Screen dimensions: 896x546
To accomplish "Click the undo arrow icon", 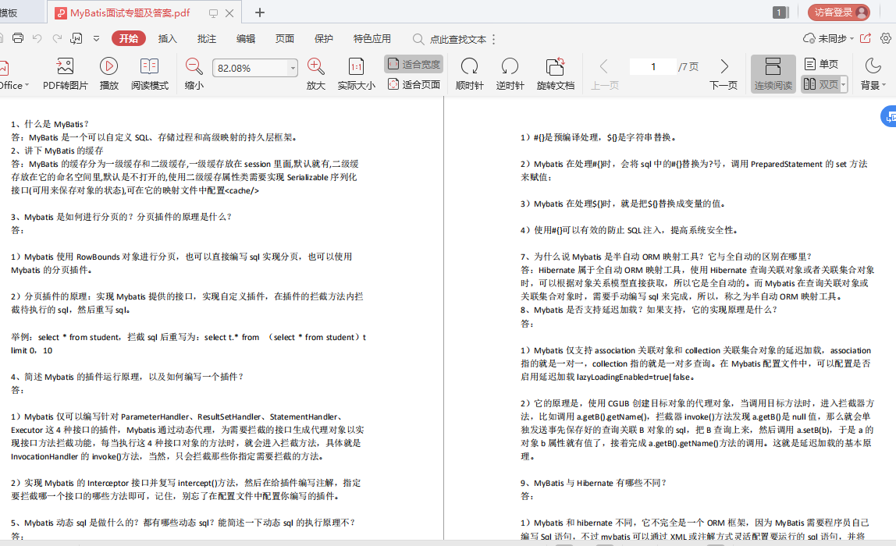I will (37, 38).
